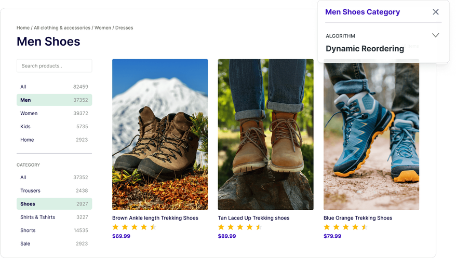Open the Women breadcrumb link
The width and height of the screenshot is (456, 258).
click(x=103, y=28)
